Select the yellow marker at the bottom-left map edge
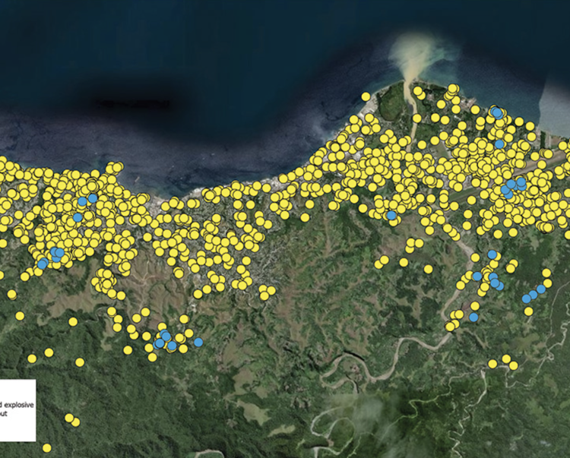570x458 pixels. click(x=47, y=448)
